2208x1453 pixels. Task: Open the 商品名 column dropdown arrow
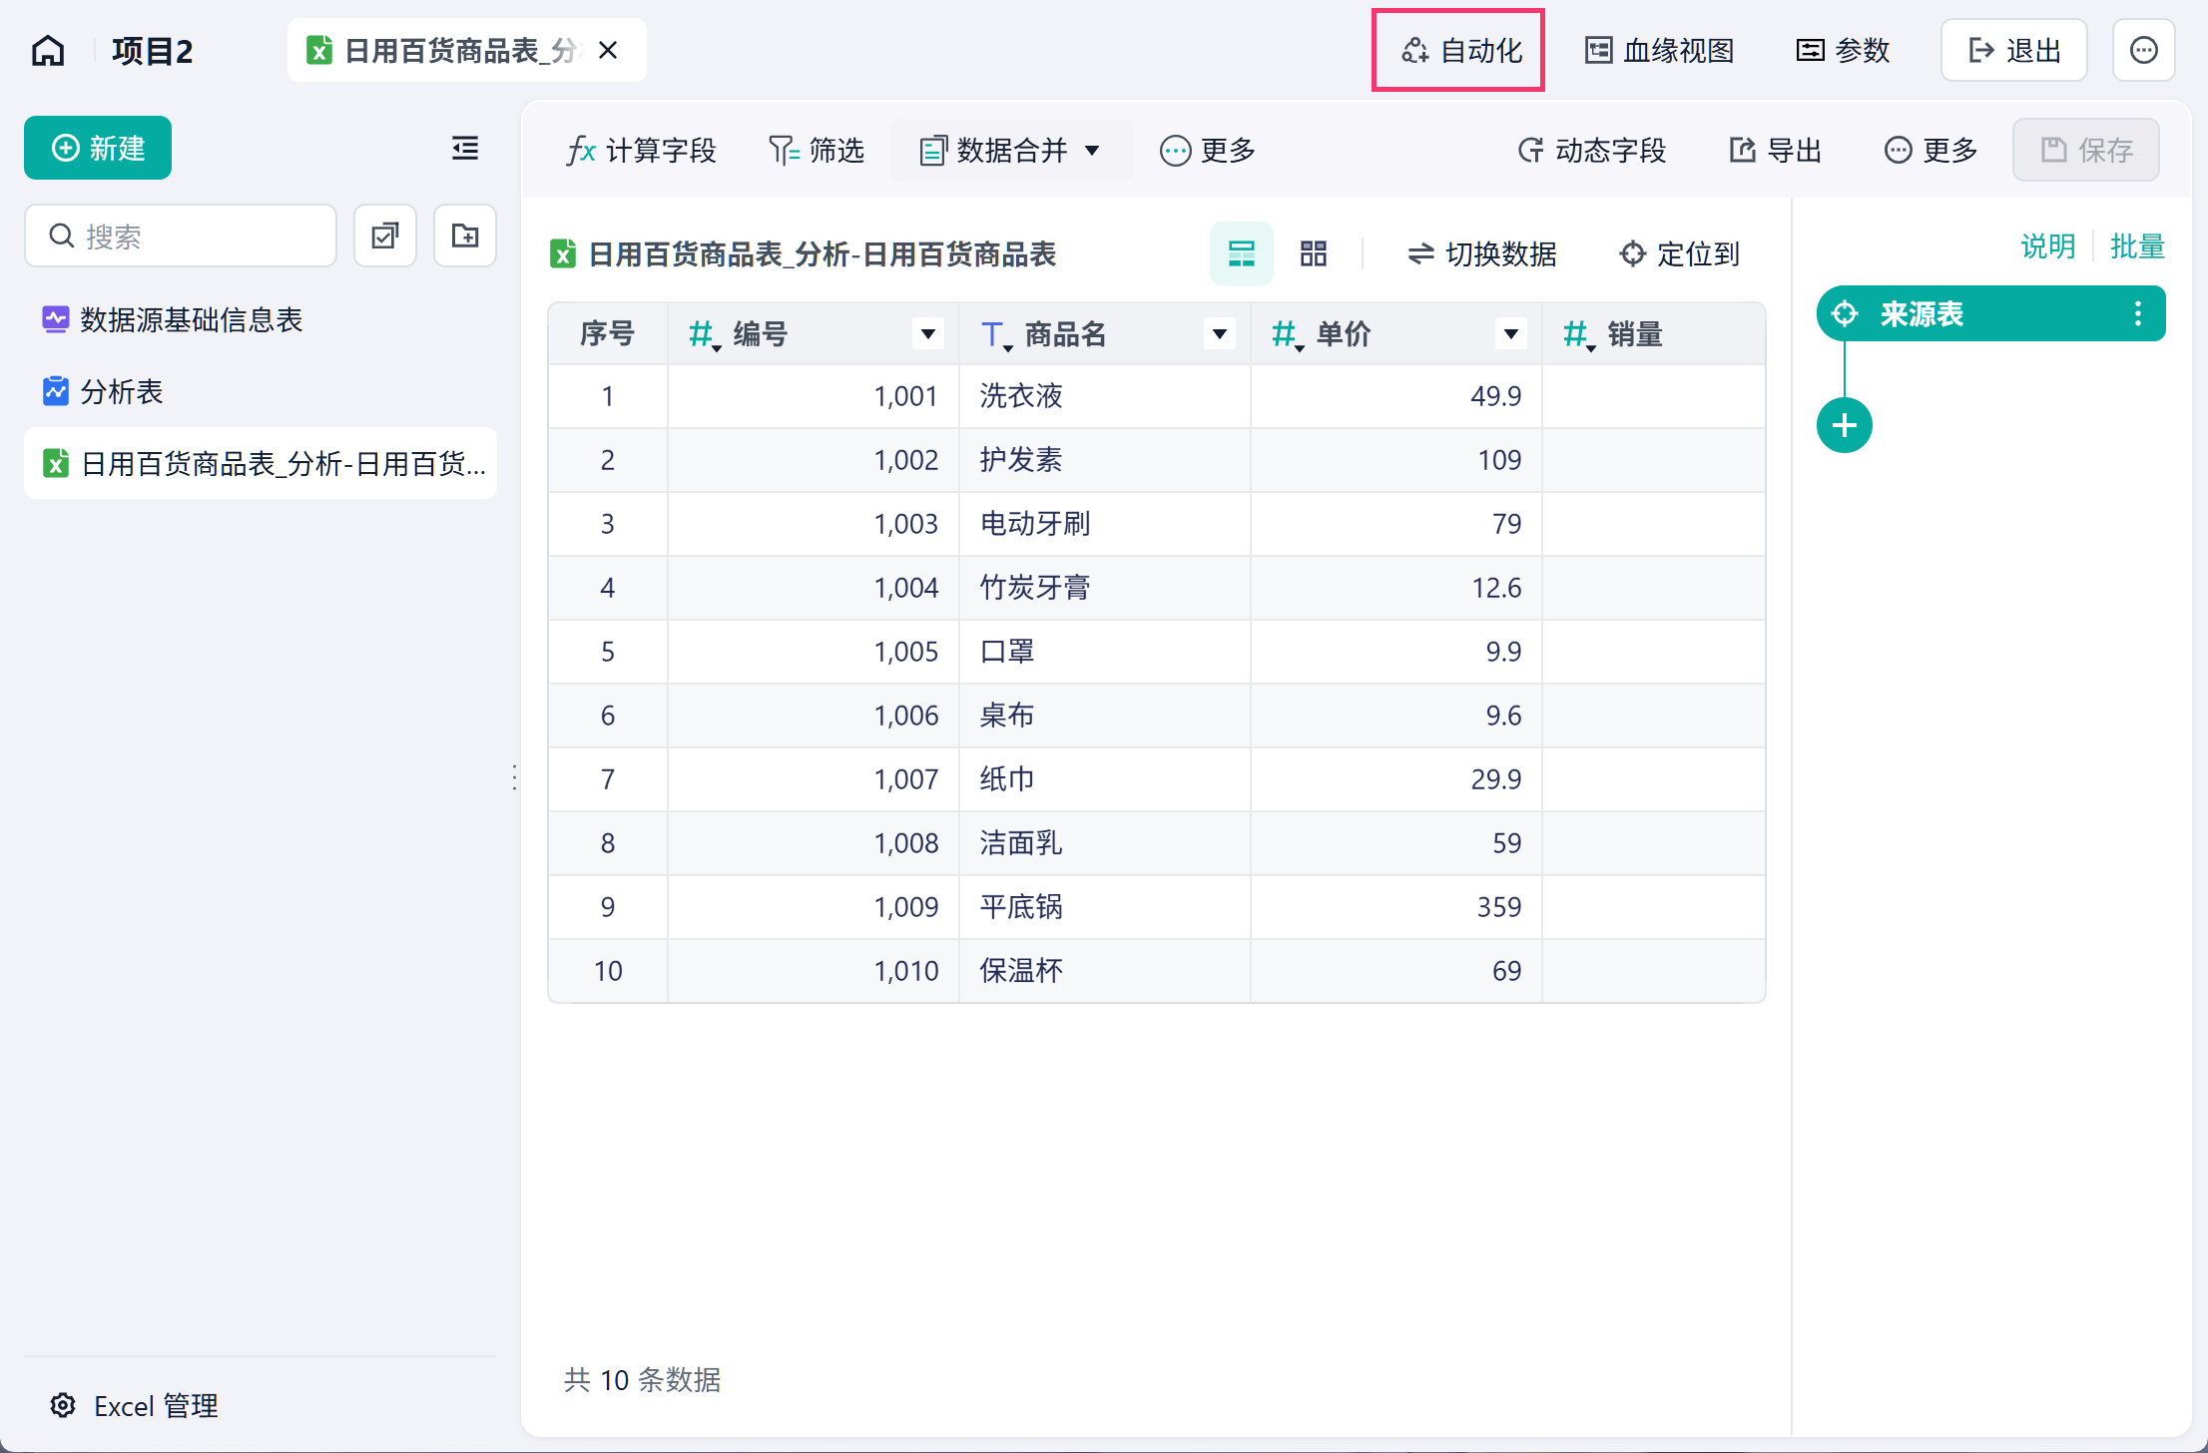1220,334
